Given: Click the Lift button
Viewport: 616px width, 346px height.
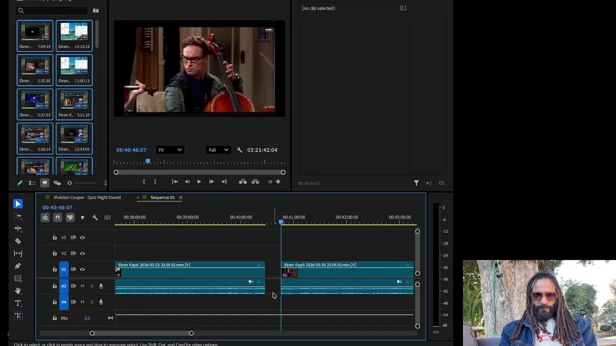Looking at the screenshot, I should pyautogui.click(x=243, y=182).
